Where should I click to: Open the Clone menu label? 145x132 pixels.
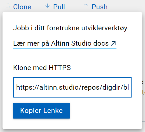click(x=22, y=7)
